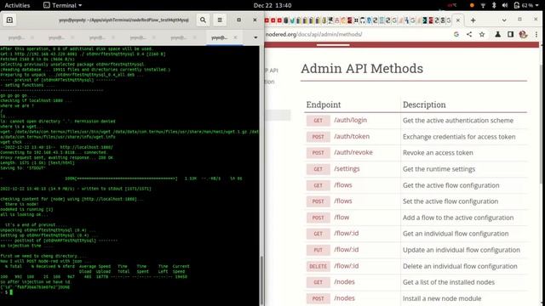Open the browser extension flask icon
This screenshot has width=545, height=306.
(497, 34)
